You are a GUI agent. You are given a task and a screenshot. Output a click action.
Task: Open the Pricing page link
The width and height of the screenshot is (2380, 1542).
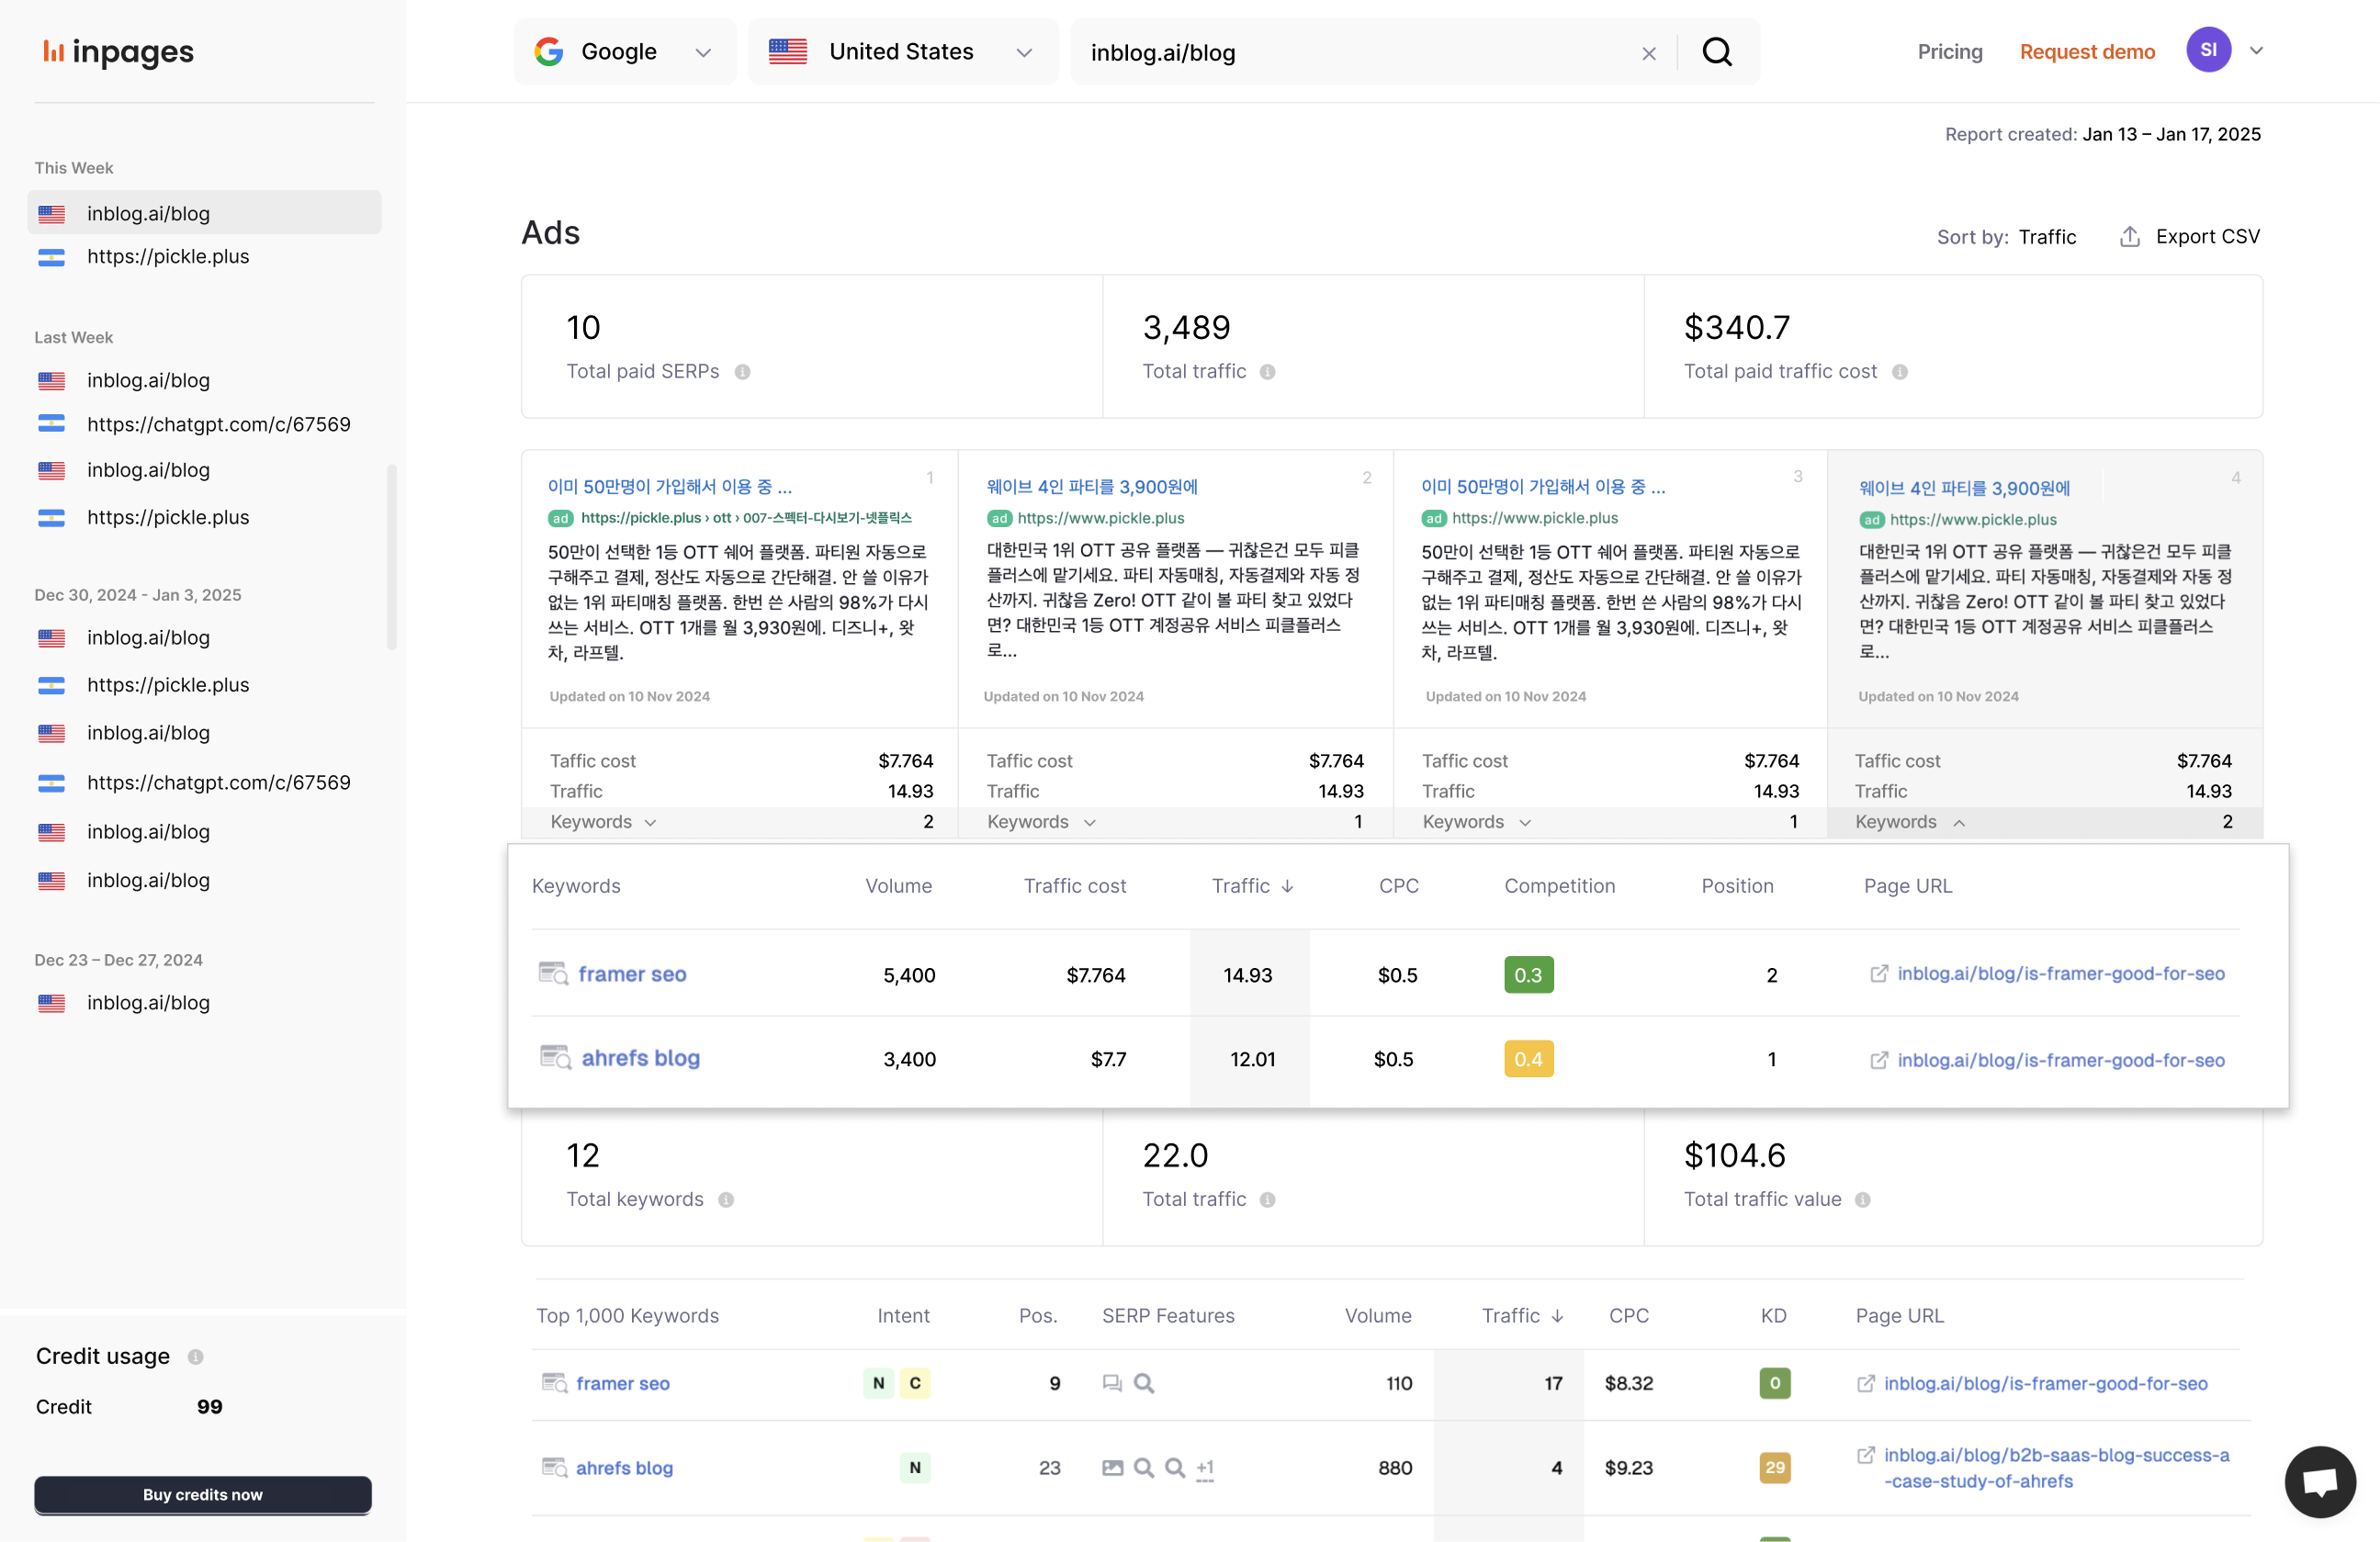click(x=1949, y=52)
